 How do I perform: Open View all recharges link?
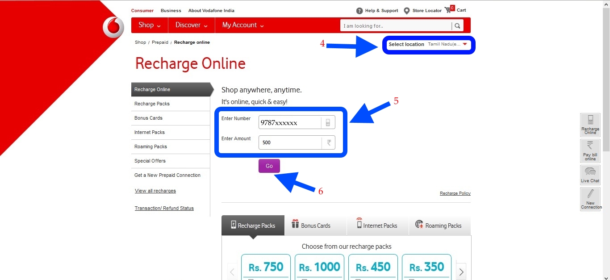[155, 191]
